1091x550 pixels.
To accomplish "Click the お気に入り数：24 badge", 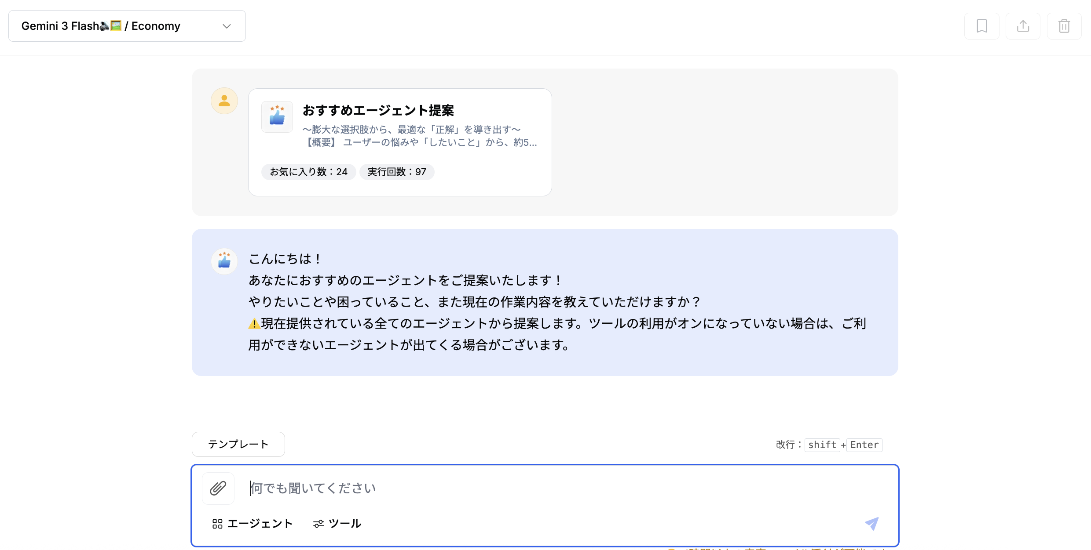I will [309, 172].
